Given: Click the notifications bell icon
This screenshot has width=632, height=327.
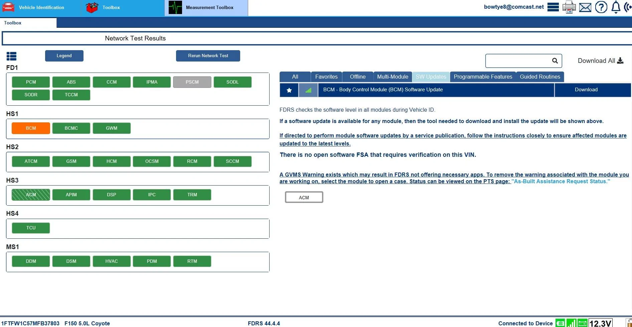Looking at the screenshot, I should tap(616, 7).
